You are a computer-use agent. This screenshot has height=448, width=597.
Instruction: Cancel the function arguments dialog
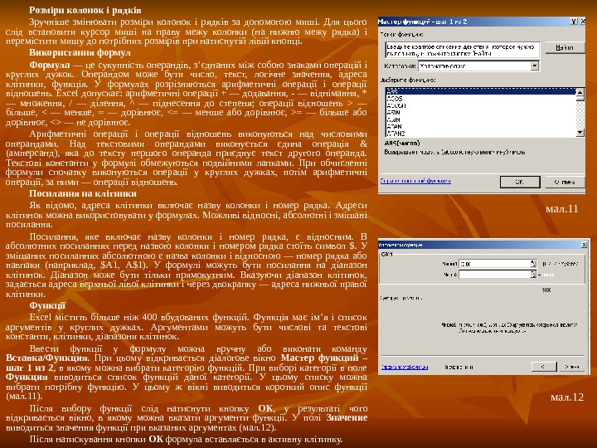point(572,367)
